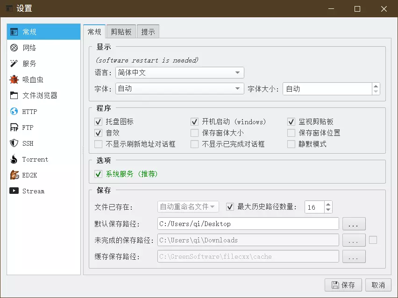Increase the 最大历史路径数量 value using the up arrow
The image size is (398, 298).
(328, 204)
